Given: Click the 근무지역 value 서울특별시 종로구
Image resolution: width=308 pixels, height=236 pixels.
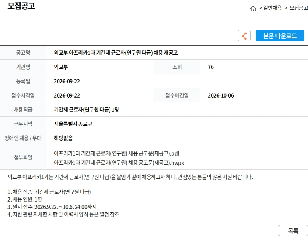Looking at the screenshot, I should [x=73, y=124].
